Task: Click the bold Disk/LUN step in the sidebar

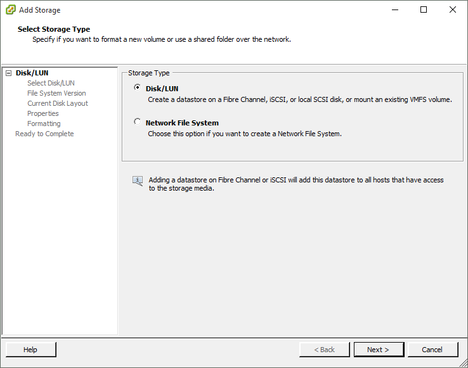Action: [32, 73]
